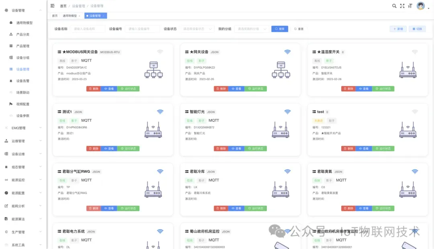Viewport: 434px width, 249px height.
Task: Delete the 君聪臭氧 device
Action: 348,208
